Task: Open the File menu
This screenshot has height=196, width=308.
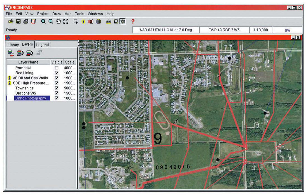Action: tap(9, 14)
